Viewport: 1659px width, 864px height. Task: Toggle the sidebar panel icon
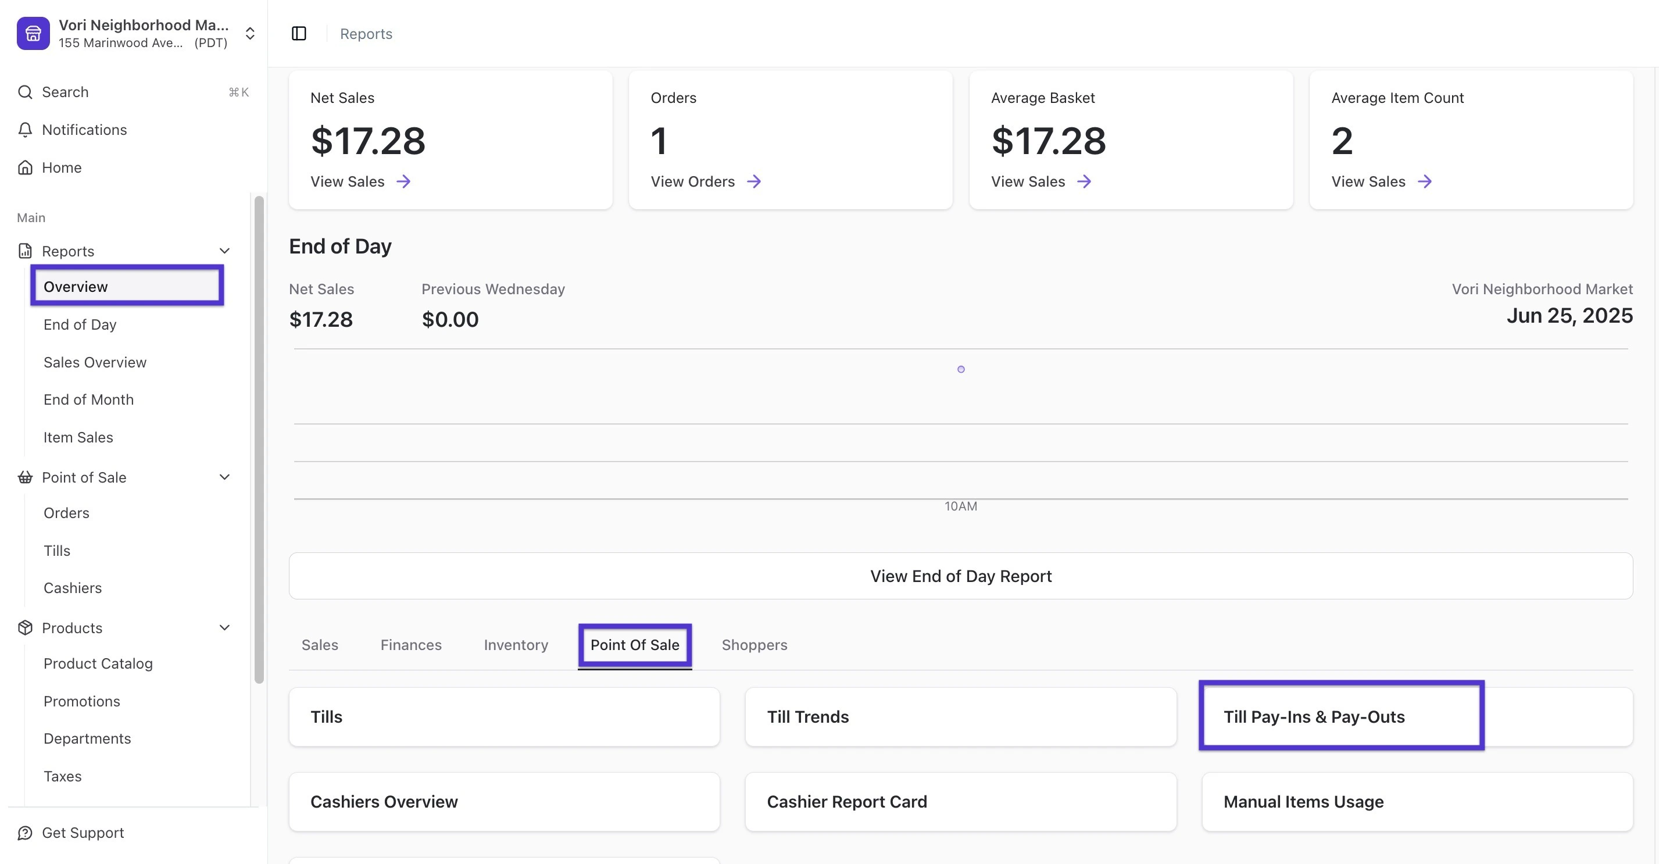(x=299, y=34)
